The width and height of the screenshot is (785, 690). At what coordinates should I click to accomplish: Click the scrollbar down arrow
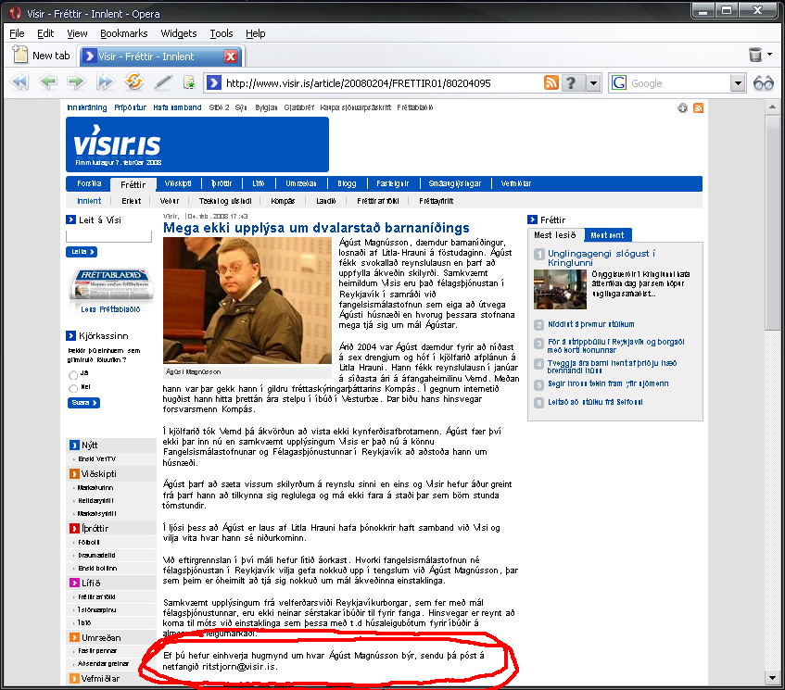point(772,679)
